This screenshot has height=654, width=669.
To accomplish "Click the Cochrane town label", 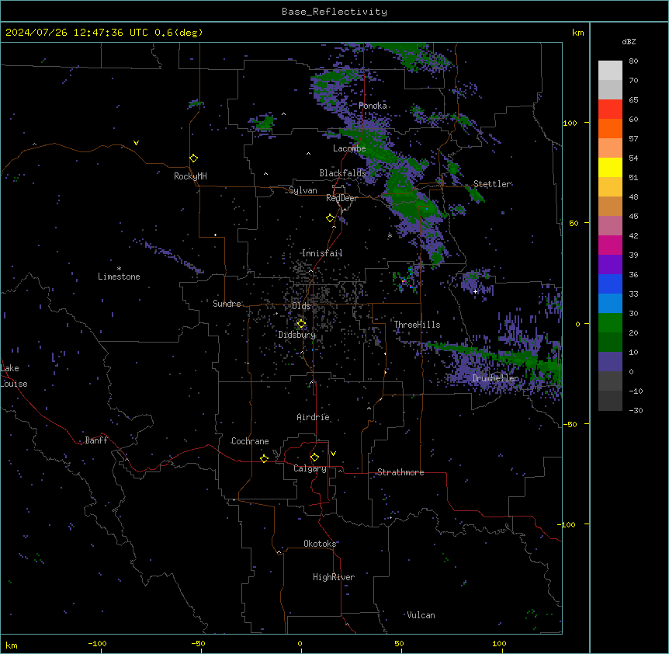I will [250, 441].
